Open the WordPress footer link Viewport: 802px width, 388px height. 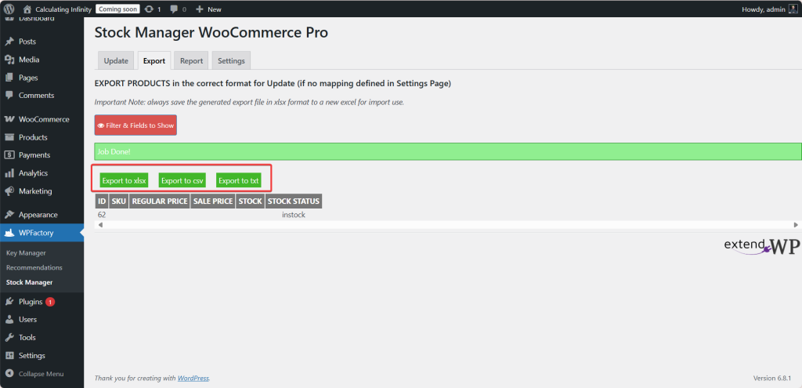click(193, 379)
